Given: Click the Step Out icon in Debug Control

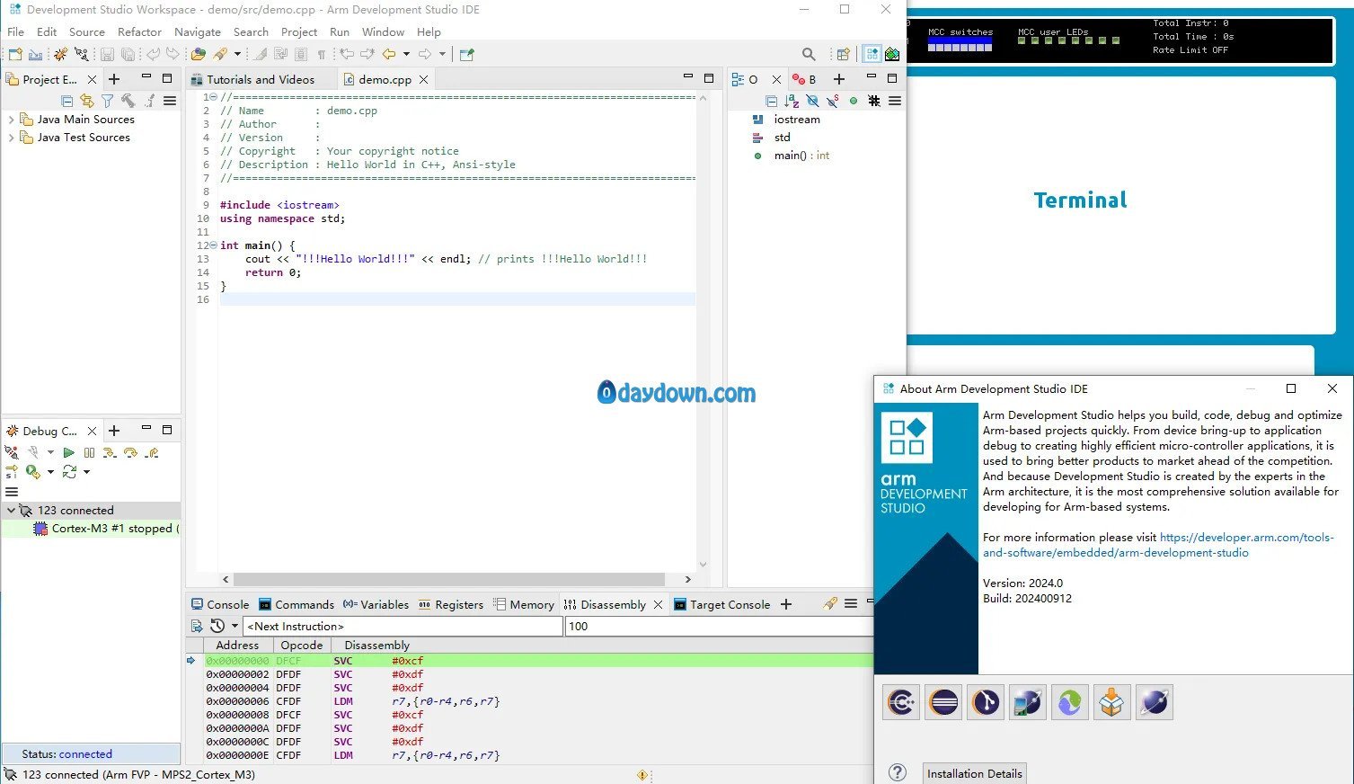Looking at the screenshot, I should [x=152, y=452].
